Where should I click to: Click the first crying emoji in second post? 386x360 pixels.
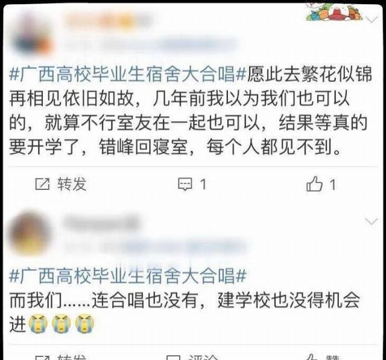click(37, 324)
